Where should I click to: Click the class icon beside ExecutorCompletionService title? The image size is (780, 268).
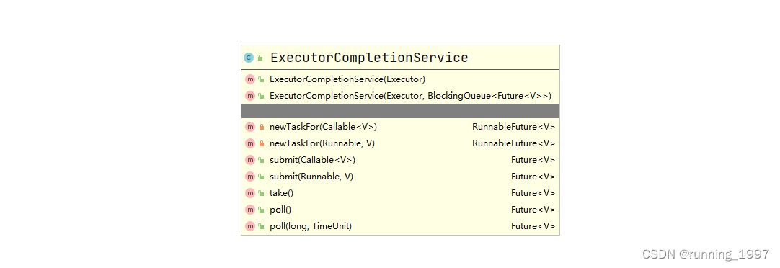(249, 58)
